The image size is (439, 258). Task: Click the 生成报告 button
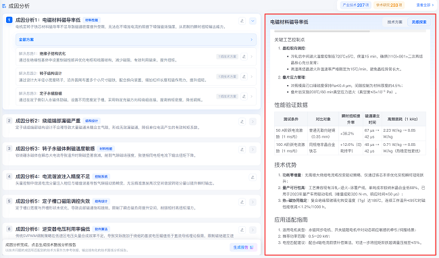(x=243, y=247)
